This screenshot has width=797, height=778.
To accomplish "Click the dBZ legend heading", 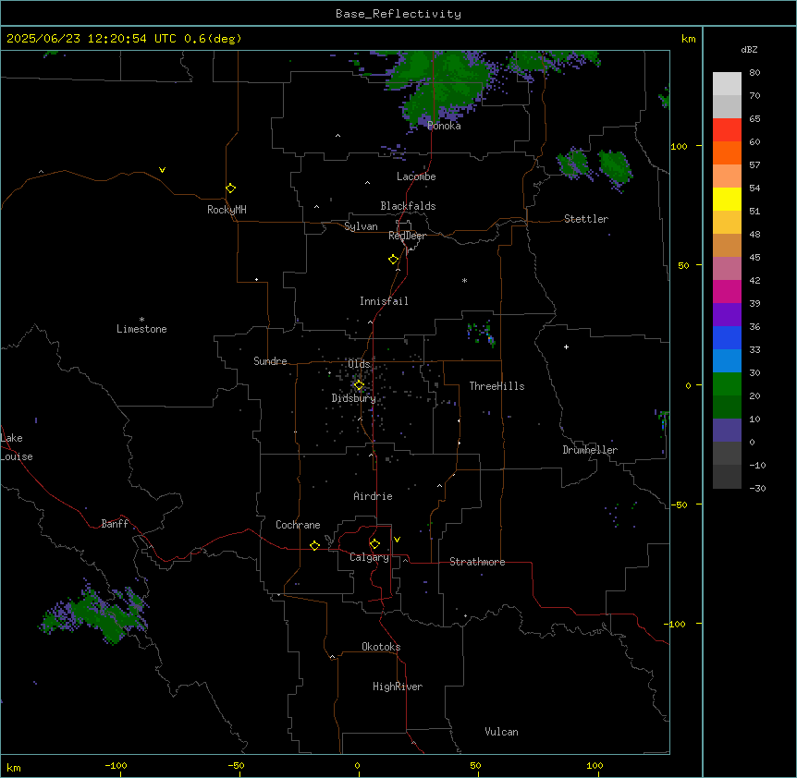I will 749,49.
